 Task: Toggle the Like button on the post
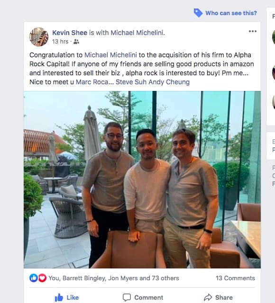[67, 297]
